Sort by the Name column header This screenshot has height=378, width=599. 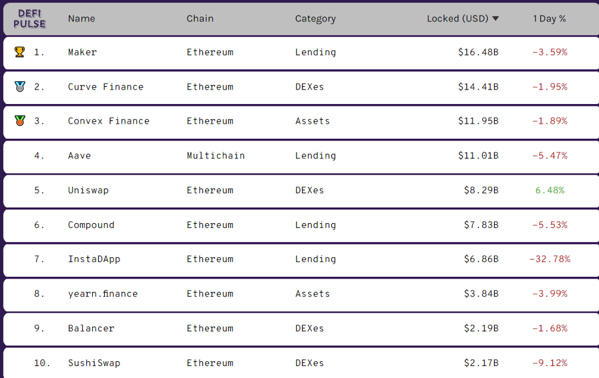(81, 19)
